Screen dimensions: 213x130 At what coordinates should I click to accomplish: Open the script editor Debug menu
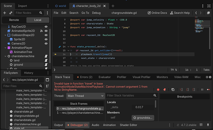[x=96, y=13]
